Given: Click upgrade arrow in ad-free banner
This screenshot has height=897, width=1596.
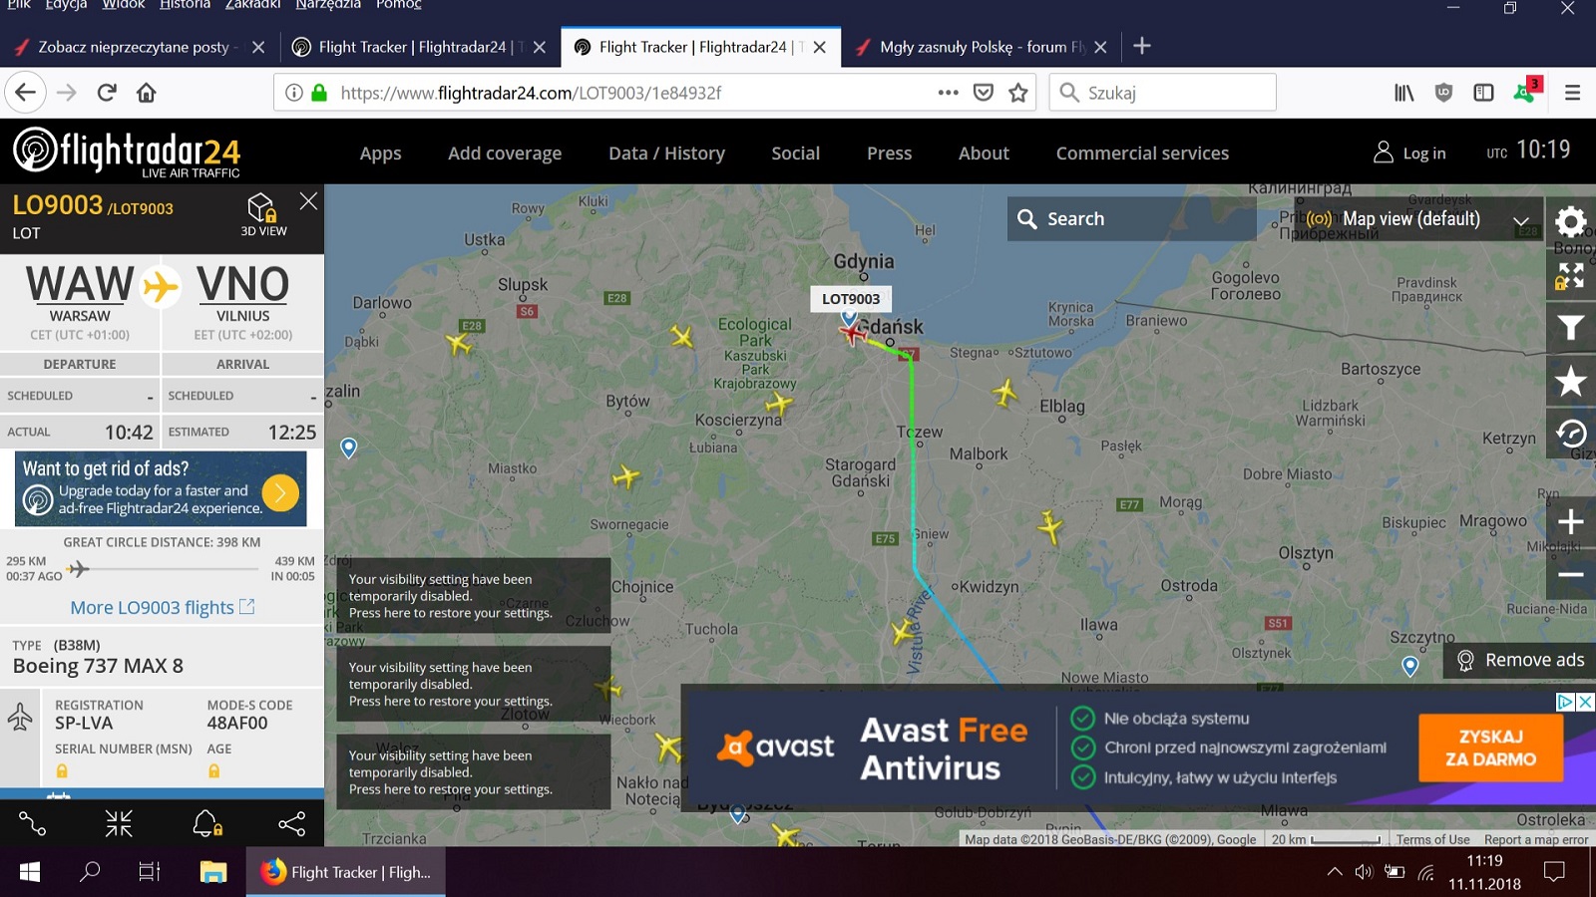Looking at the screenshot, I should coord(280,492).
